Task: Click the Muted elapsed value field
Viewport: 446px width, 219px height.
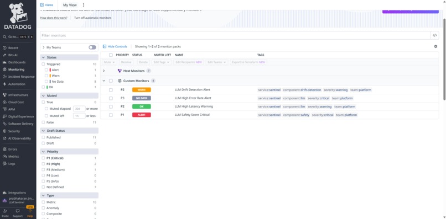Action: 79,109
